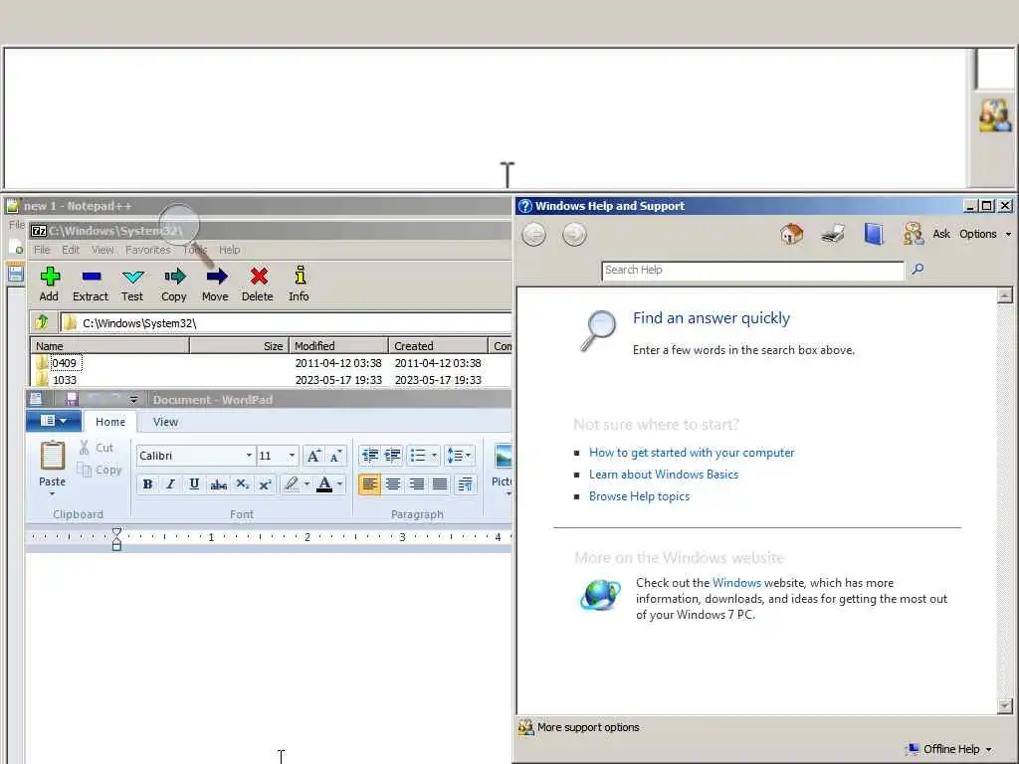
Task: Justify text in WordPad
Action: tap(440, 484)
